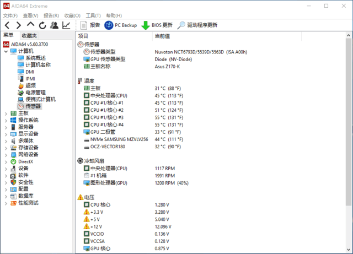Click the DirectX Xbox icon
This screenshot has height=254, width=353.
pos(13,161)
